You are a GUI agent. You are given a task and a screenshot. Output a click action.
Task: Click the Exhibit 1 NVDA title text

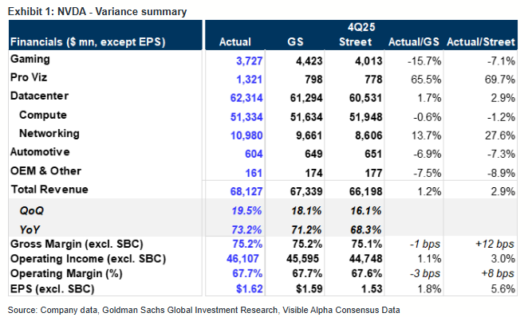click(x=97, y=11)
